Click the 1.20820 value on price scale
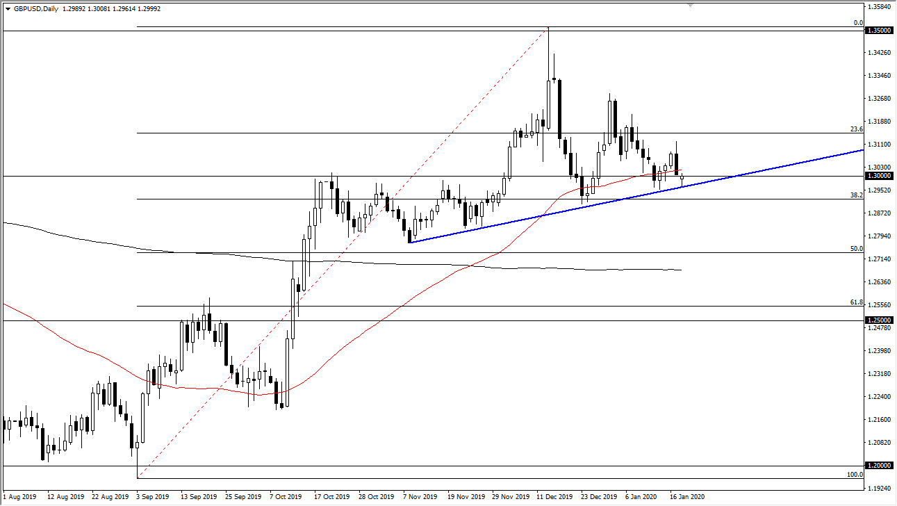This screenshot has height=506, width=897. pos(879,443)
